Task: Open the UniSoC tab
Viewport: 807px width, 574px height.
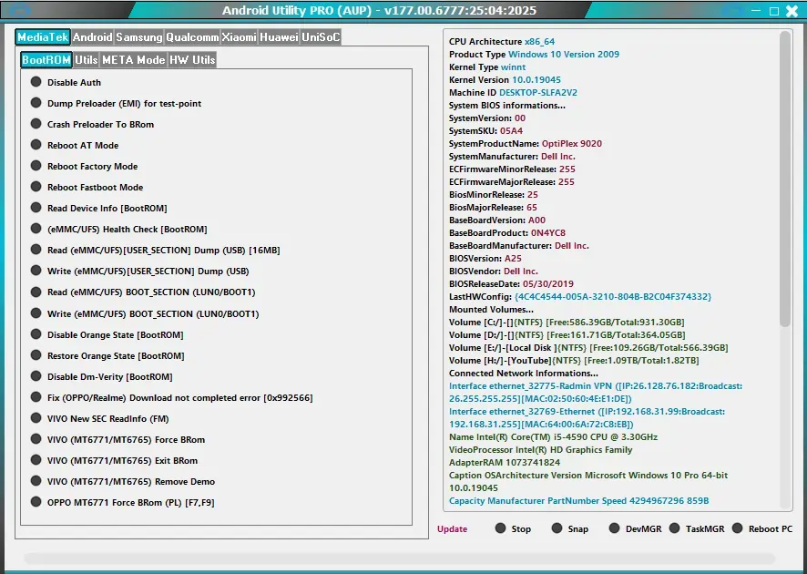Action: pyautogui.click(x=321, y=37)
